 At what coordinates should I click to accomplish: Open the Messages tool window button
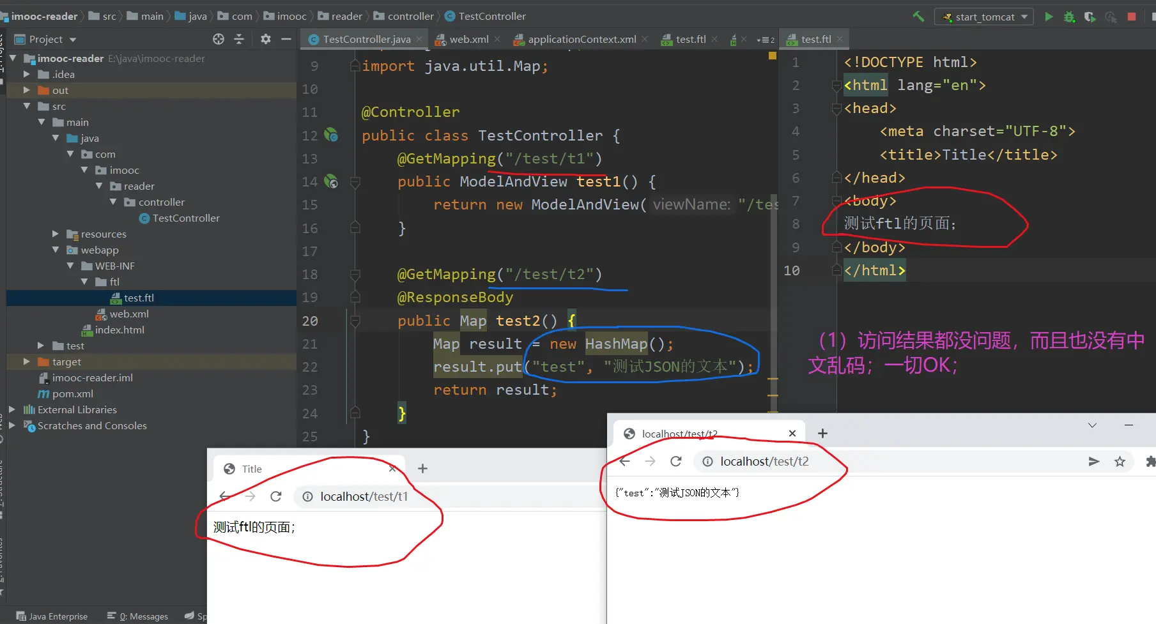point(138,616)
